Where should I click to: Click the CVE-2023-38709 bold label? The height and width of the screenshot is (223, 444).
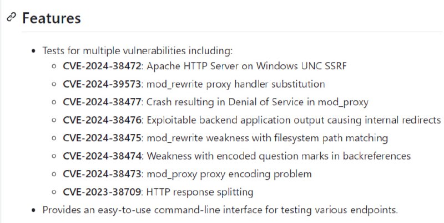point(102,192)
